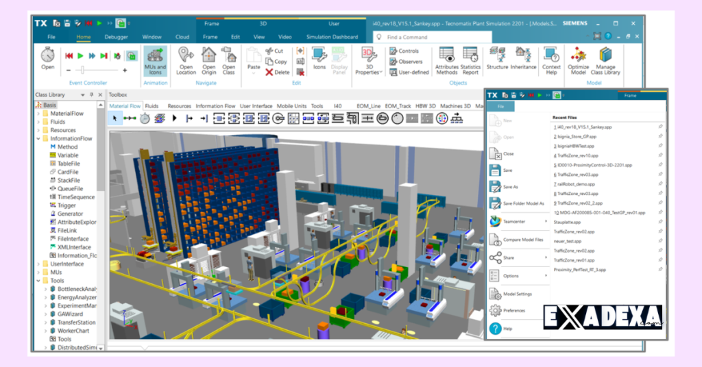Select the EventController clock in toolbox

tap(145, 118)
